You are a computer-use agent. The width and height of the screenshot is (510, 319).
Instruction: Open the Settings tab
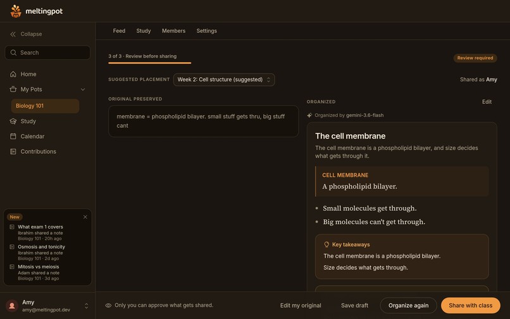click(x=206, y=31)
